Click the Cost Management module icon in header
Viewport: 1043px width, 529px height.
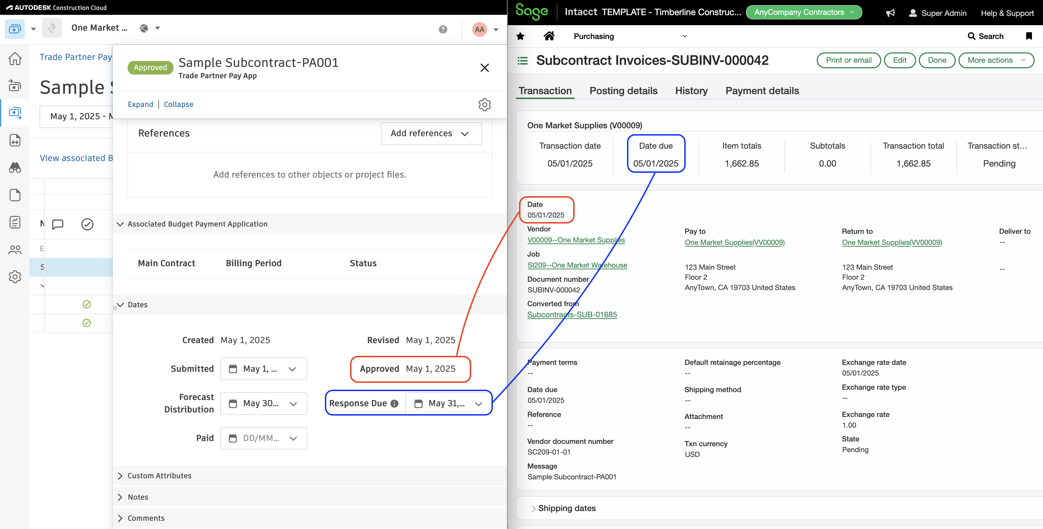click(x=15, y=29)
